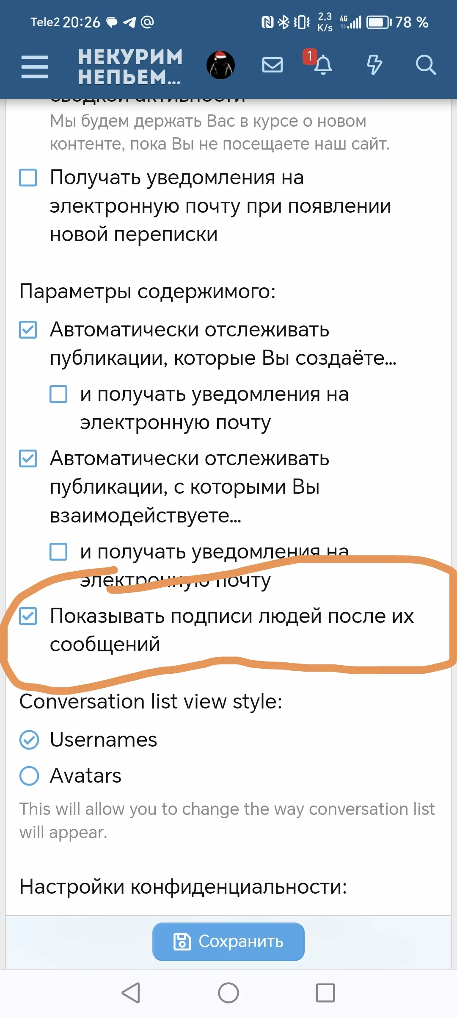The height and width of the screenshot is (1017, 457).
Task: Open search using the magnifier icon
Action: [427, 65]
